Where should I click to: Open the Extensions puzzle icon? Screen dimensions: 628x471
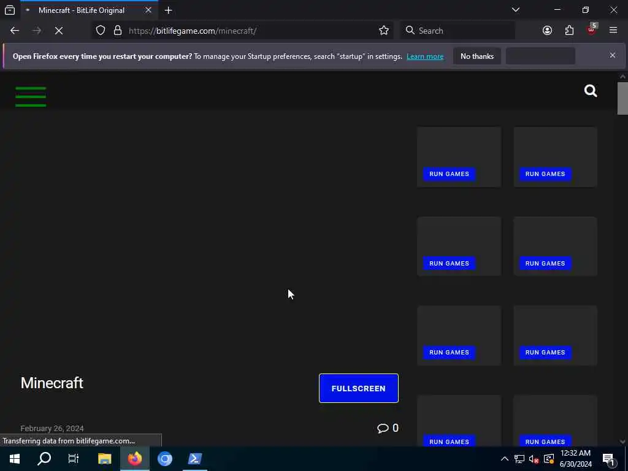(x=569, y=31)
